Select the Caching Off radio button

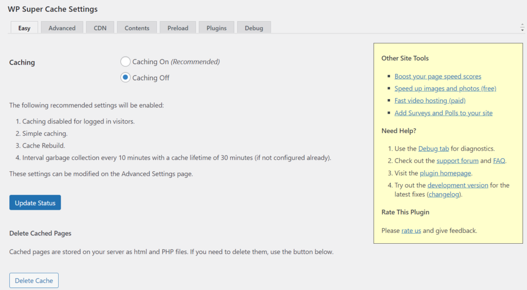pyautogui.click(x=125, y=78)
